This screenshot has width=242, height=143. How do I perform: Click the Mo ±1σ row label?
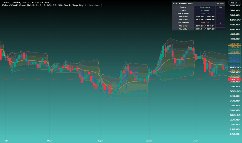(x=183, y=26)
